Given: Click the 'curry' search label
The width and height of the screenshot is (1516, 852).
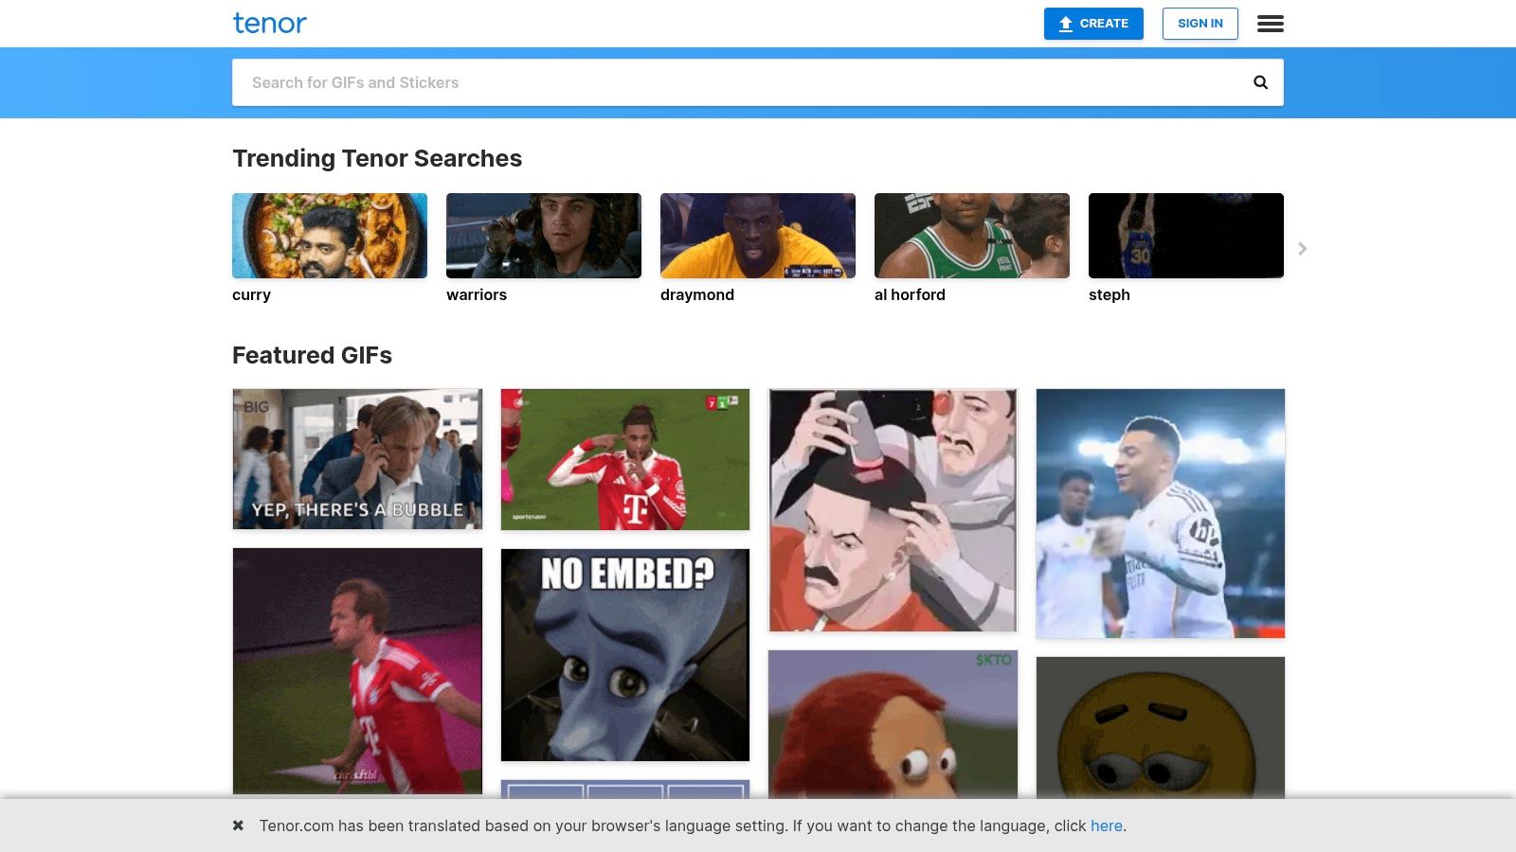Looking at the screenshot, I should pyautogui.click(x=251, y=295).
